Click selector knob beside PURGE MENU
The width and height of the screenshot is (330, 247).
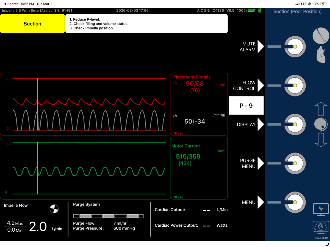295,163
